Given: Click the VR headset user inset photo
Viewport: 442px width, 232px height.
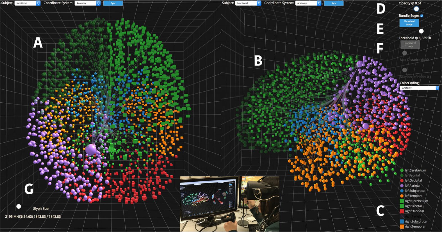Looking at the screenshot, I should (229, 204).
